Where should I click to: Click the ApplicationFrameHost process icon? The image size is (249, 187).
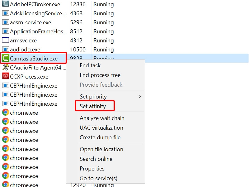tap(5, 31)
